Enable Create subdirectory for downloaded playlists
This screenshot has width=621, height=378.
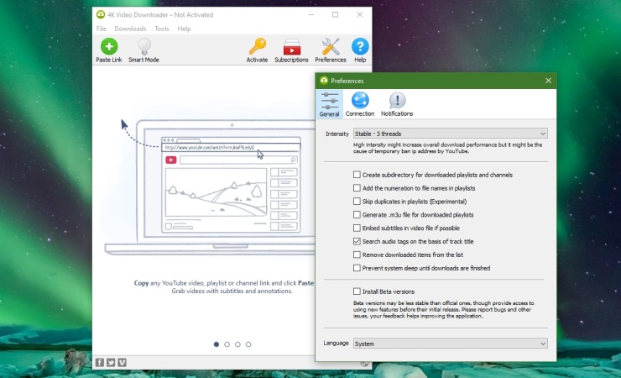[x=357, y=175]
